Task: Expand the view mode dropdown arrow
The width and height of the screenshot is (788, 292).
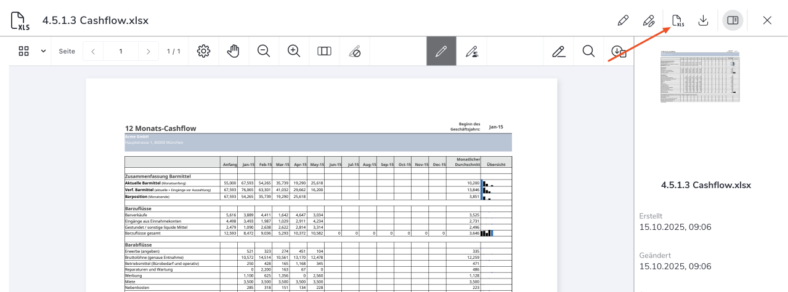Action: [x=43, y=51]
